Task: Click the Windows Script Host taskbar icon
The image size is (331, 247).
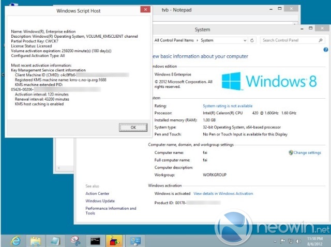Action: pos(115,241)
